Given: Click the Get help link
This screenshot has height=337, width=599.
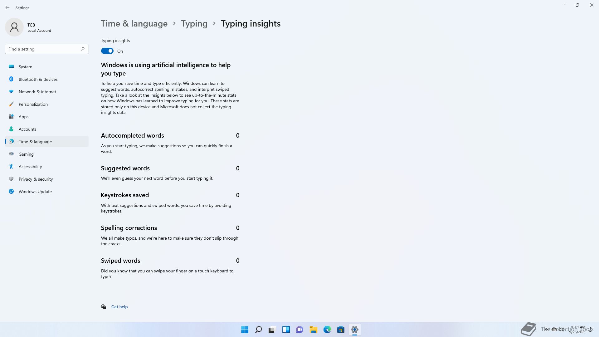Looking at the screenshot, I should click(119, 307).
